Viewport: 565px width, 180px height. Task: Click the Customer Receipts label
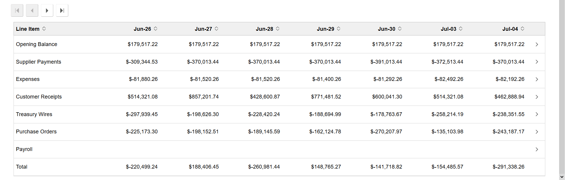pos(39,97)
